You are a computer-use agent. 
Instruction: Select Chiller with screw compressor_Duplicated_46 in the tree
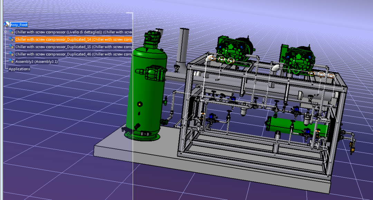(74, 54)
